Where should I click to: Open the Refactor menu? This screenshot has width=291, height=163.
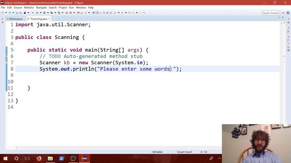(x=29, y=8)
